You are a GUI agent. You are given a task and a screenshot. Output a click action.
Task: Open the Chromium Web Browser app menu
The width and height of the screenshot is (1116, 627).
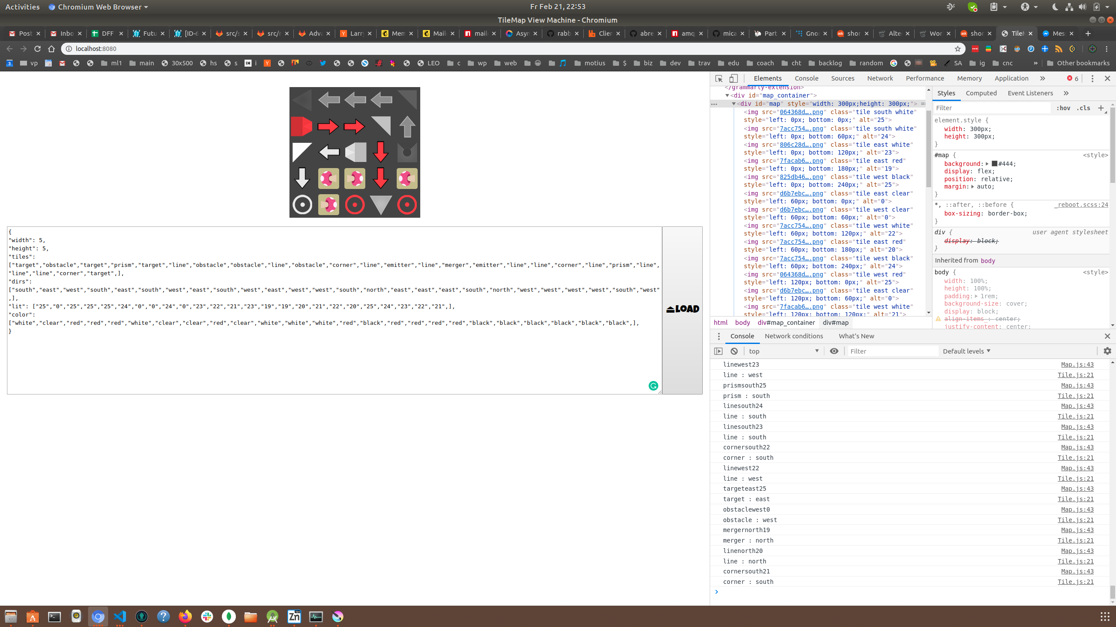click(99, 7)
